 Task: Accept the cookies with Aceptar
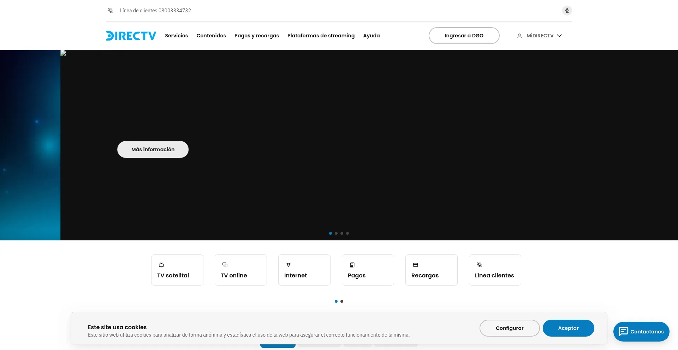pyautogui.click(x=568, y=328)
